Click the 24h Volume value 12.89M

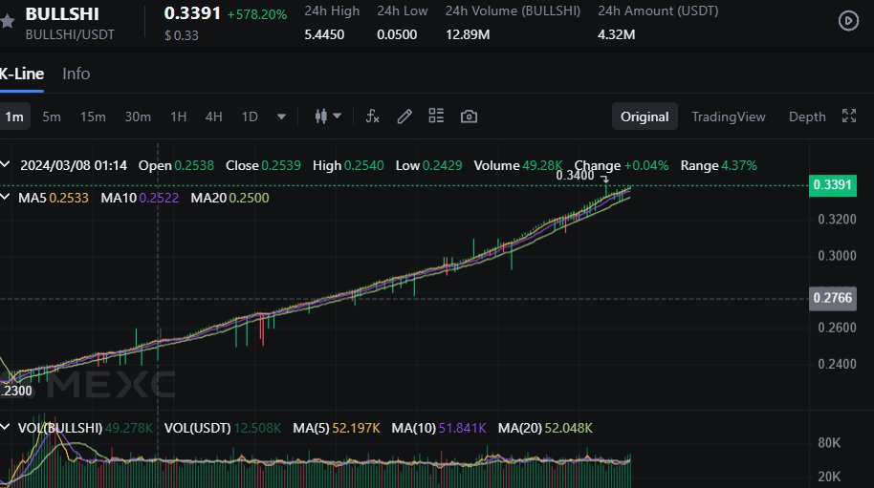pos(468,34)
